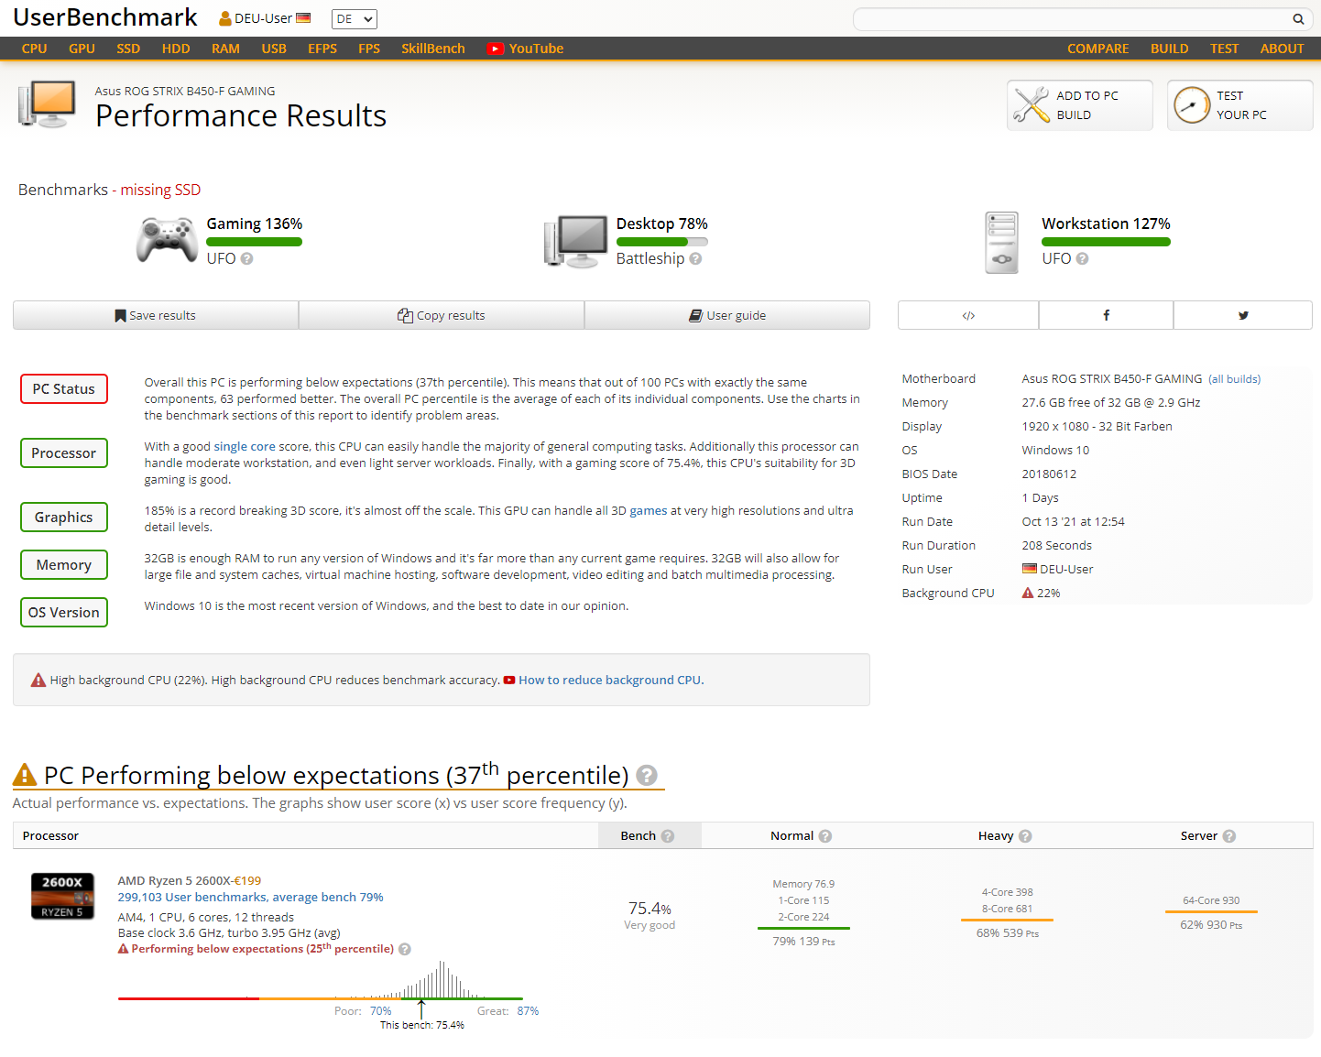Image resolution: width=1321 pixels, height=1057 pixels.
Task: Open the DE language dropdown
Action: (355, 19)
